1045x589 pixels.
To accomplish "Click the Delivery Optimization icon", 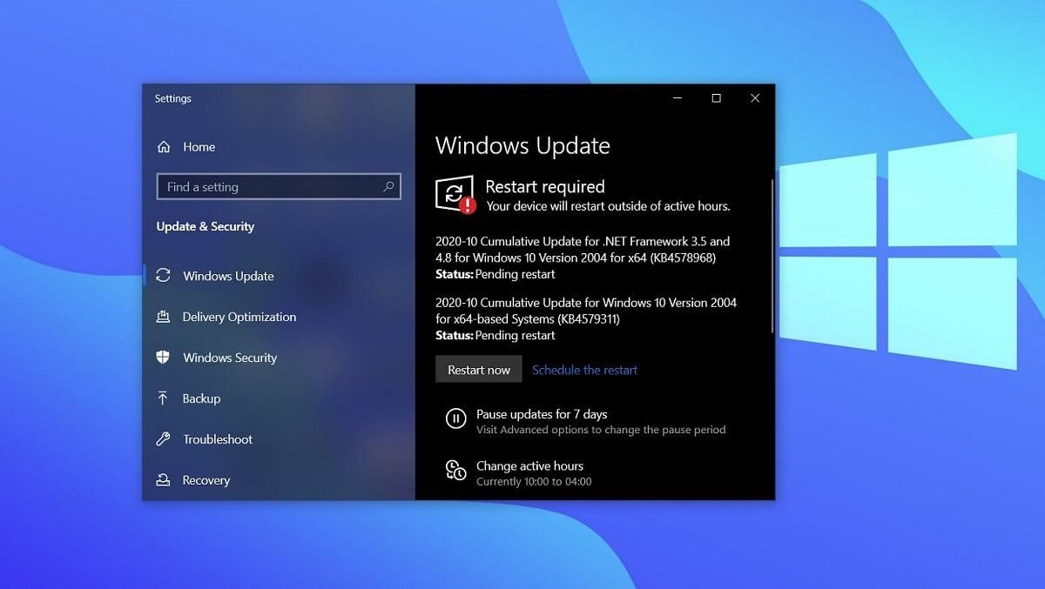I will tap(165, 317).
